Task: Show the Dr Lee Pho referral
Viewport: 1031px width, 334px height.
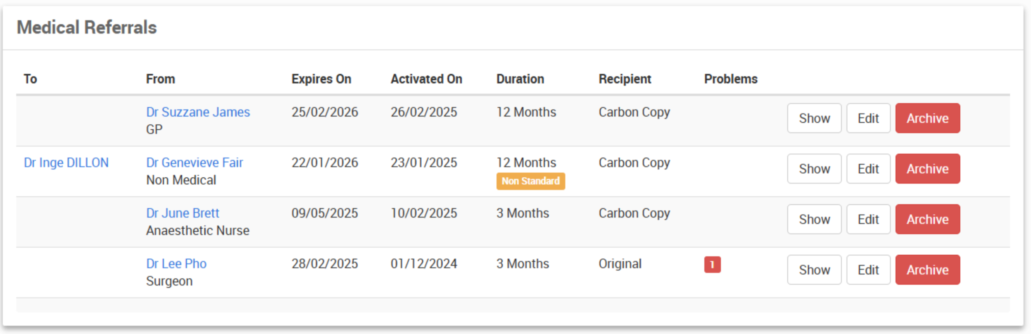Action: click(814, 270)
